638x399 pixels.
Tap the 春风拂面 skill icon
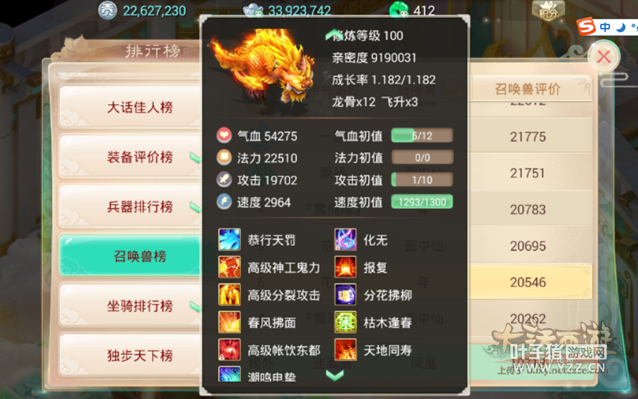tap(230, 323)
